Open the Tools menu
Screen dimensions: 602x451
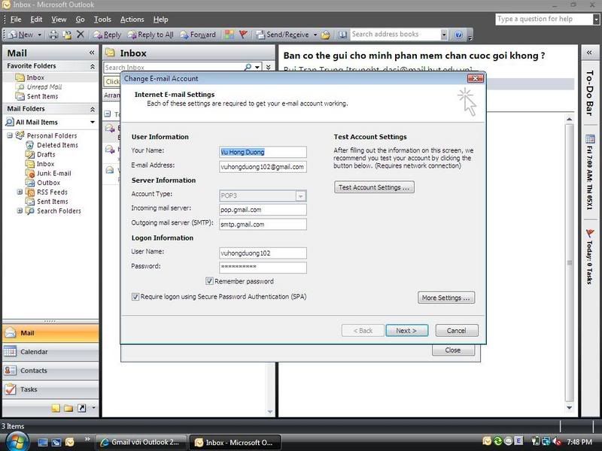tap(102, 19)
